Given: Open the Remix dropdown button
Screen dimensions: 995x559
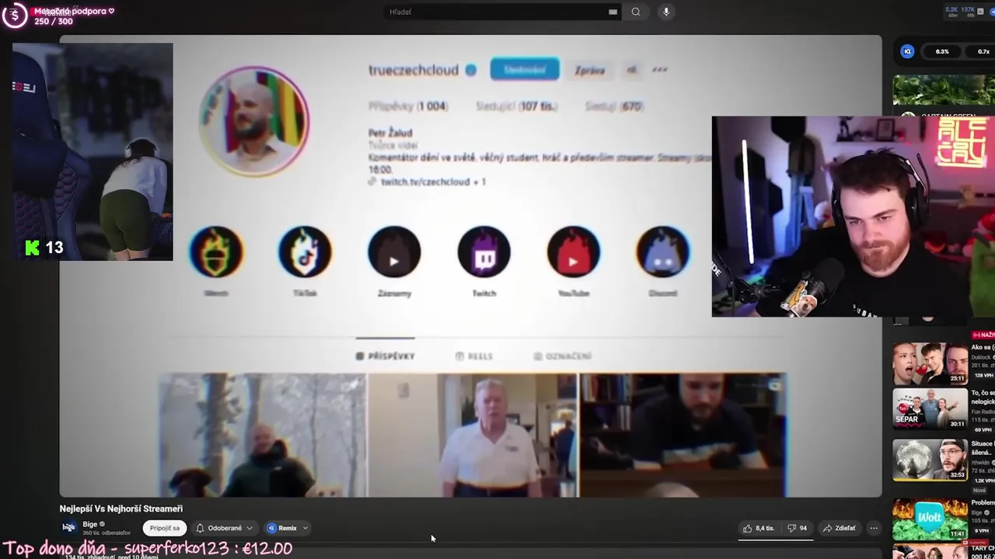Looking at the screenshot, I should pyautogui.click(x=288, y=528).
